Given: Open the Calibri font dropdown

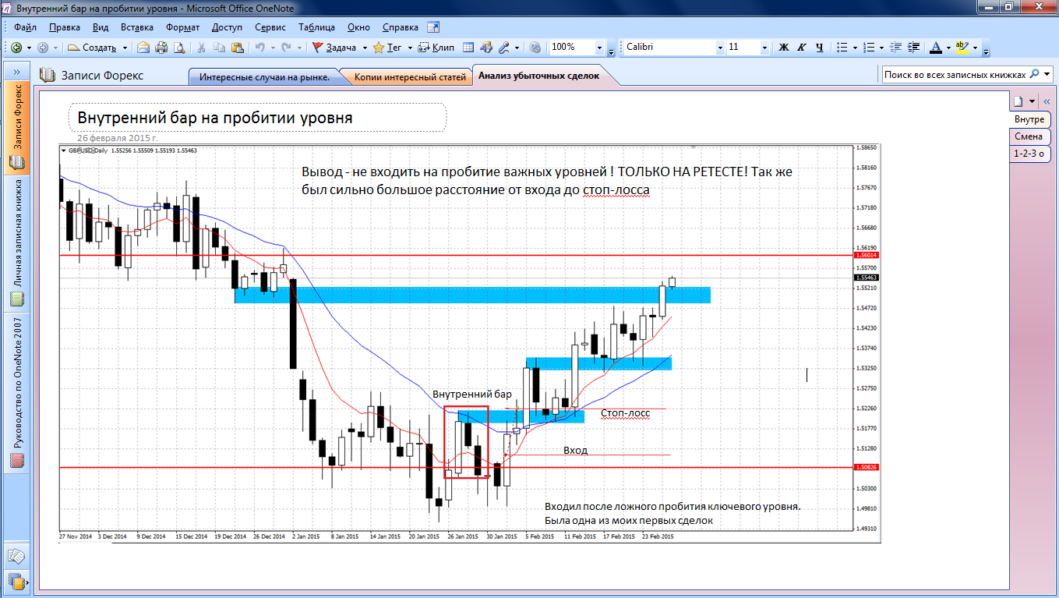Looking at the screenshot, I should point(720,48).
